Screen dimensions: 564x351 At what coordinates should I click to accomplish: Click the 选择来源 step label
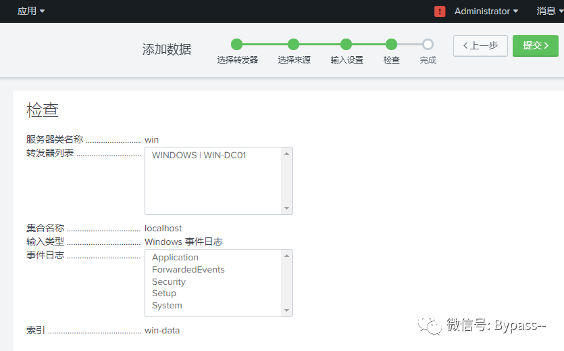click(294, 60)
